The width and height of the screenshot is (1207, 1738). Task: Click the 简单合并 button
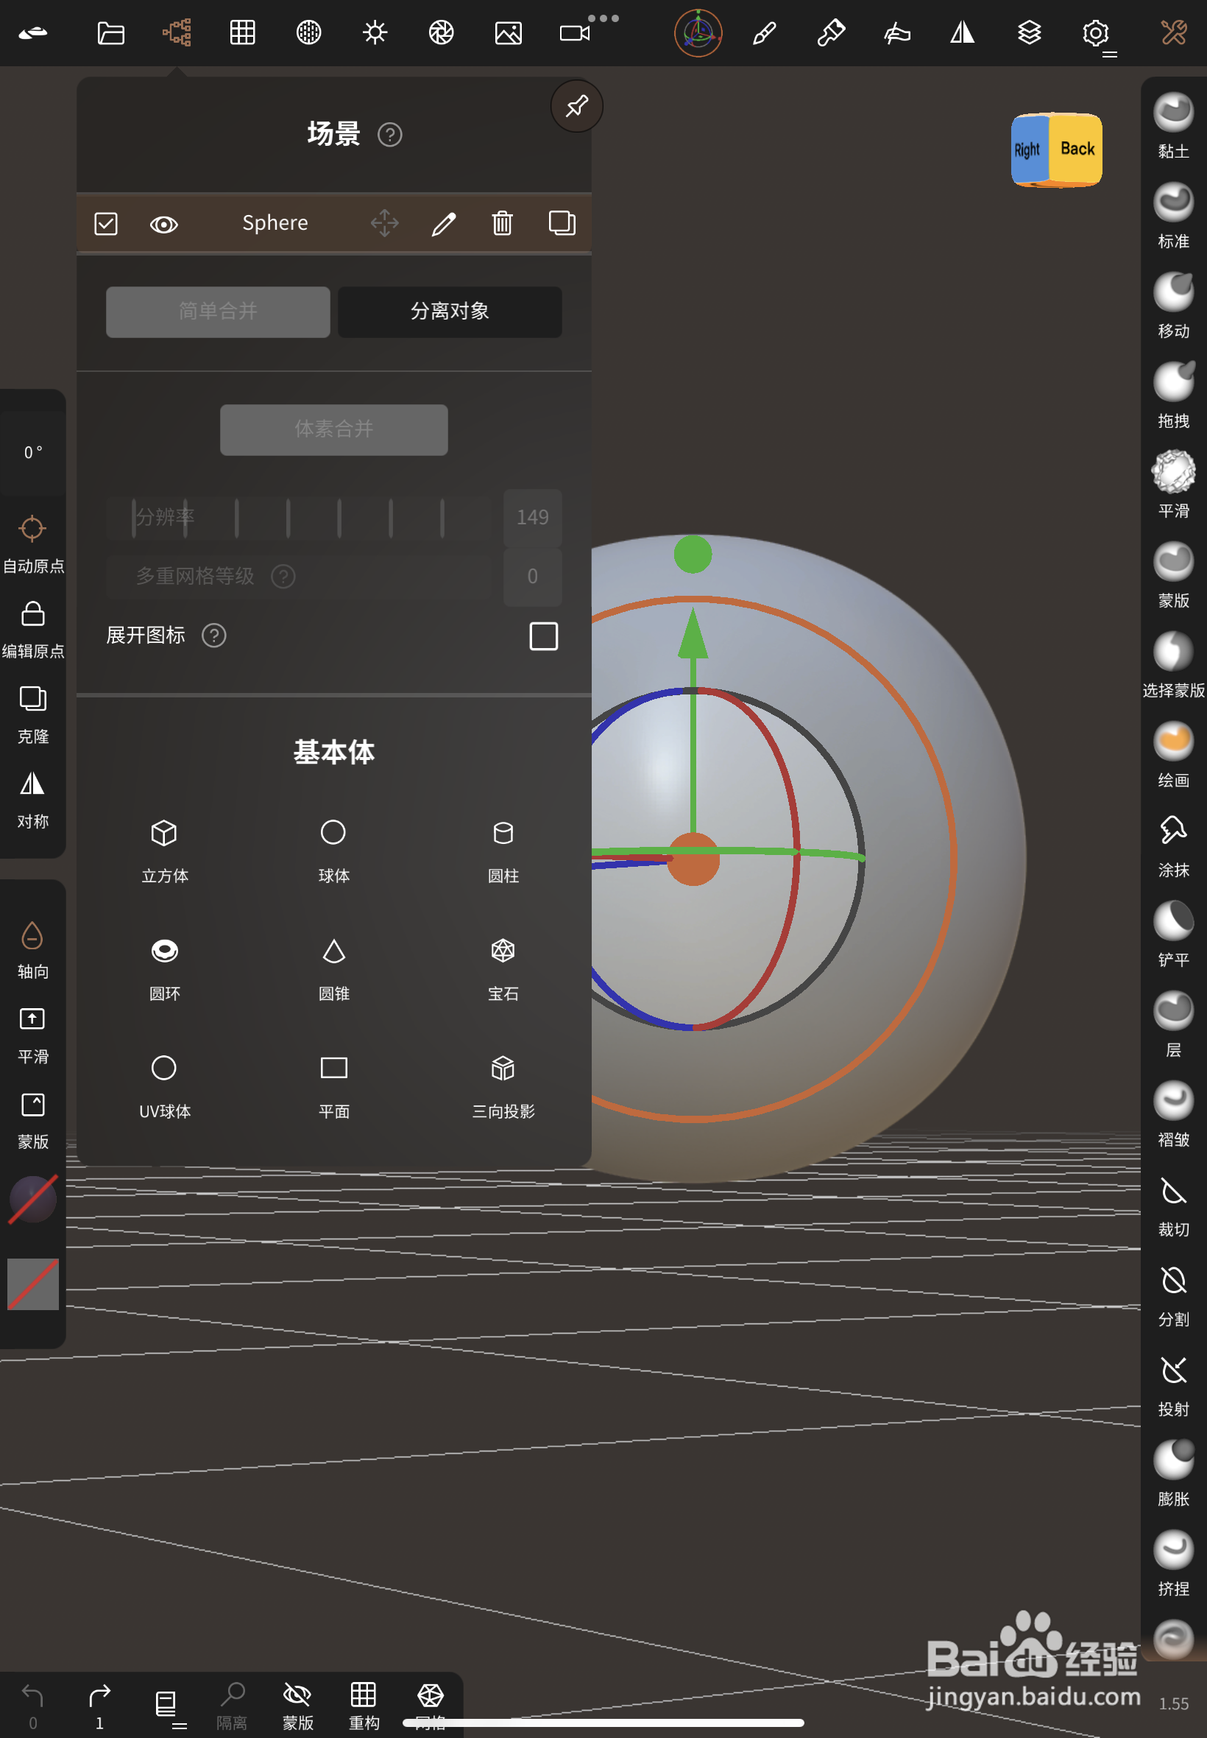point(218,312)
